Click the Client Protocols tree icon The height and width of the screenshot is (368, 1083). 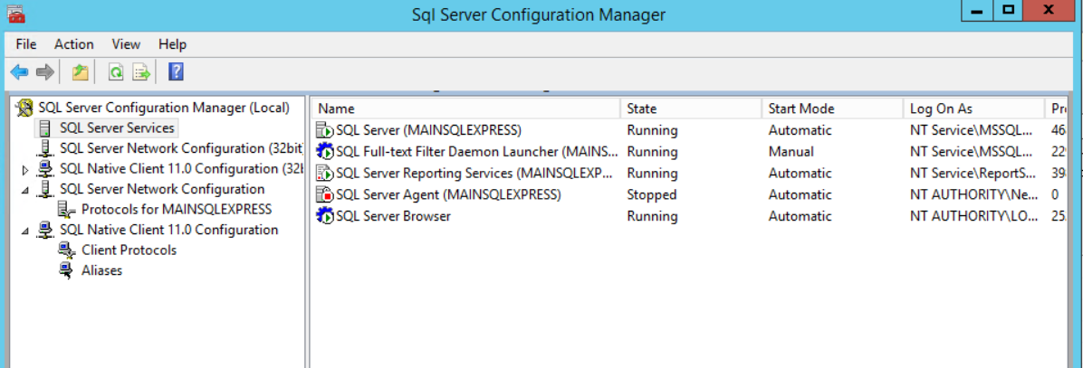point(67,250)
